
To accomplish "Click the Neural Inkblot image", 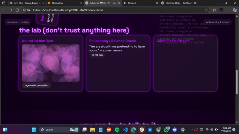I will pos(51,63).
